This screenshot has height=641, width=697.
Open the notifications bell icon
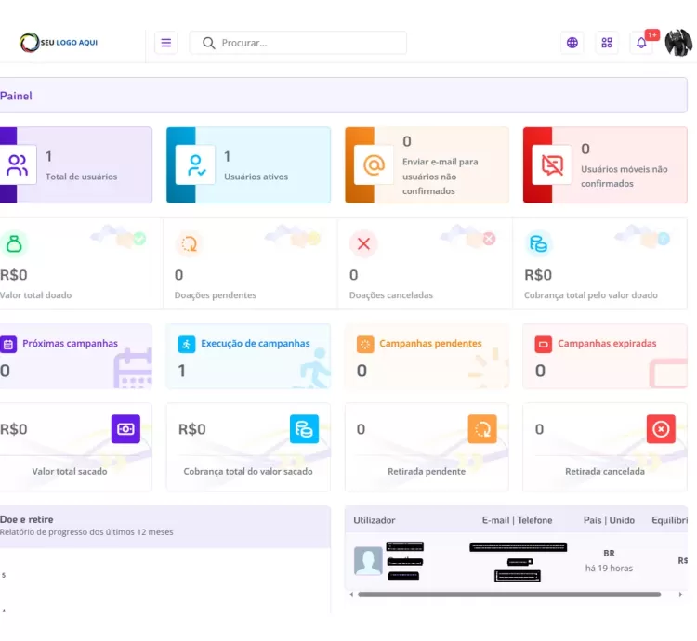tap(641, 43)
